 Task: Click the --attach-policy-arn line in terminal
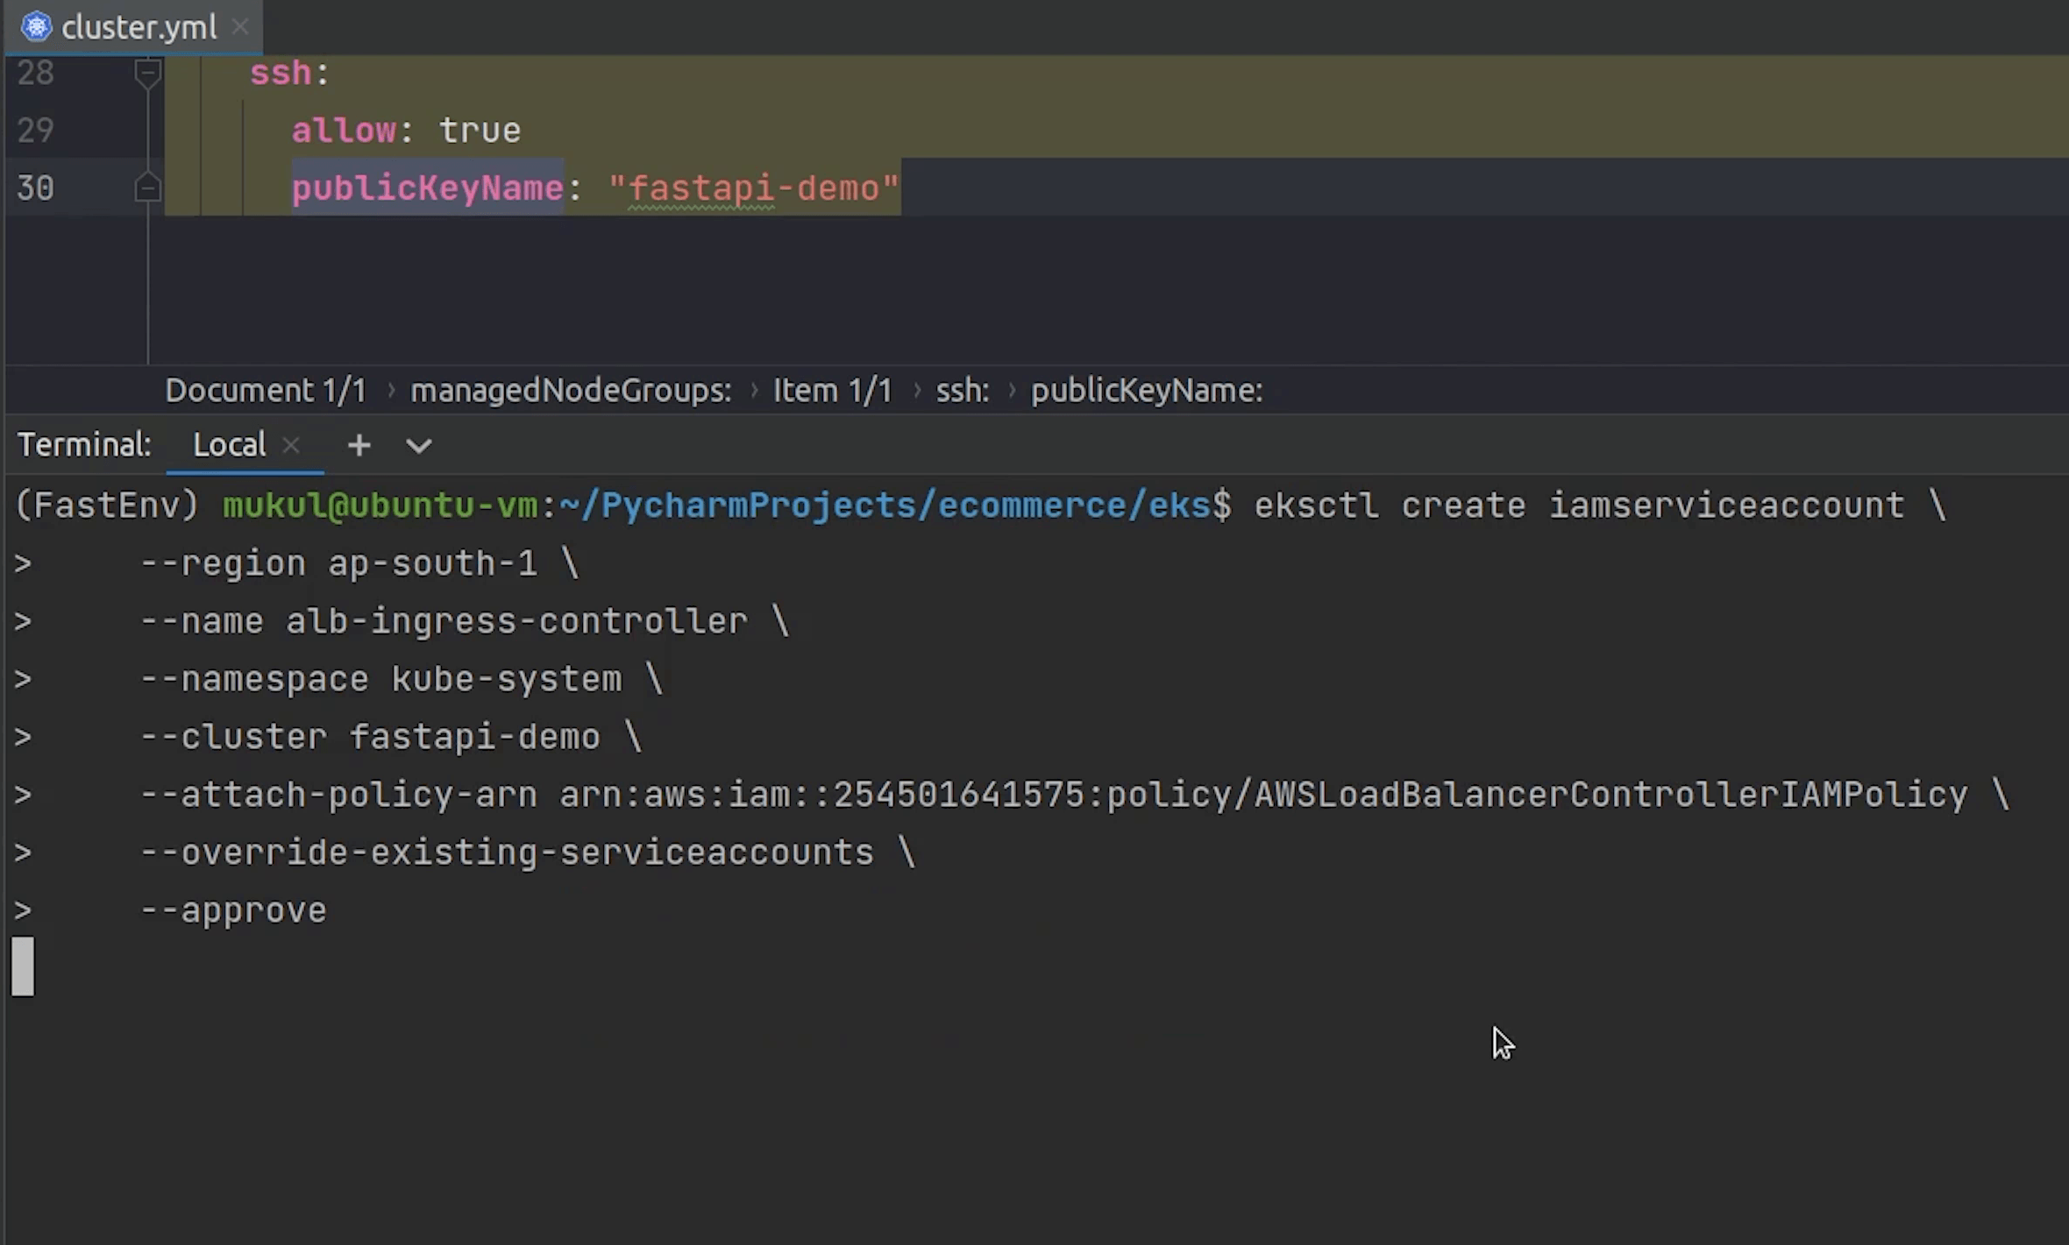tap(1075, 795)
